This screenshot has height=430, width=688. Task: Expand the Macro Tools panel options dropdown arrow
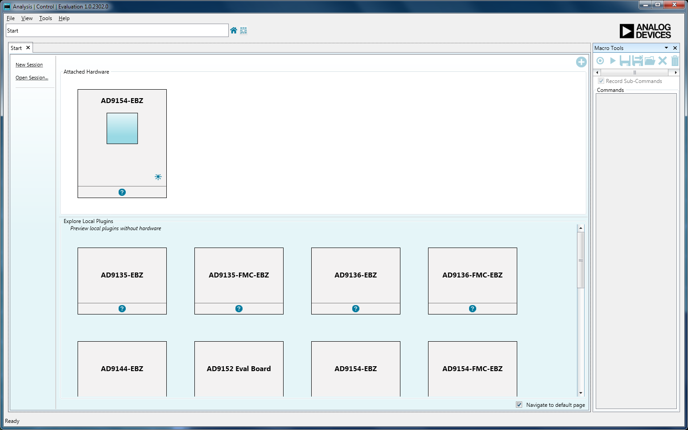[x=667, y=48]
